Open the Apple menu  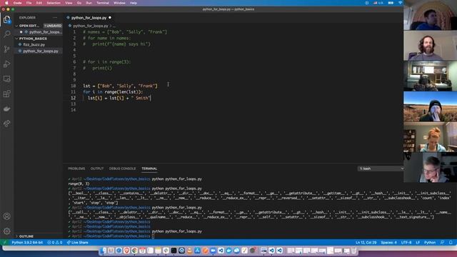coord(6,3)
